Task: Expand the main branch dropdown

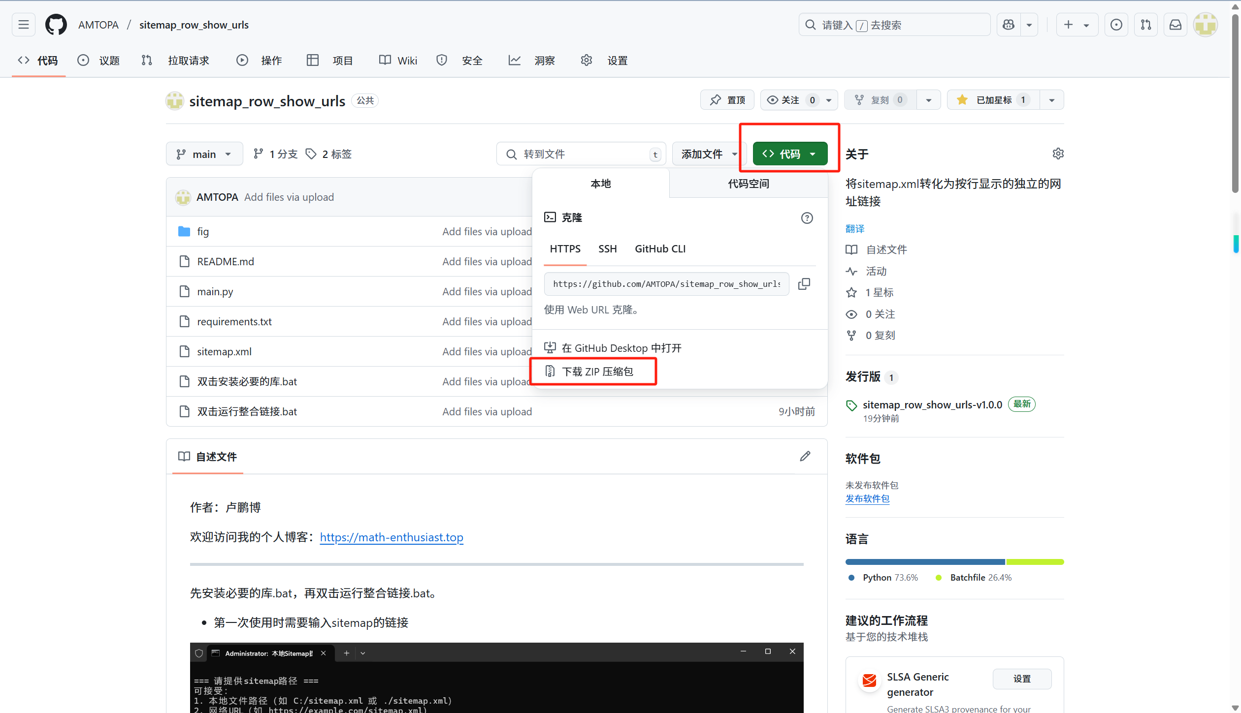Action: (204, 154)
